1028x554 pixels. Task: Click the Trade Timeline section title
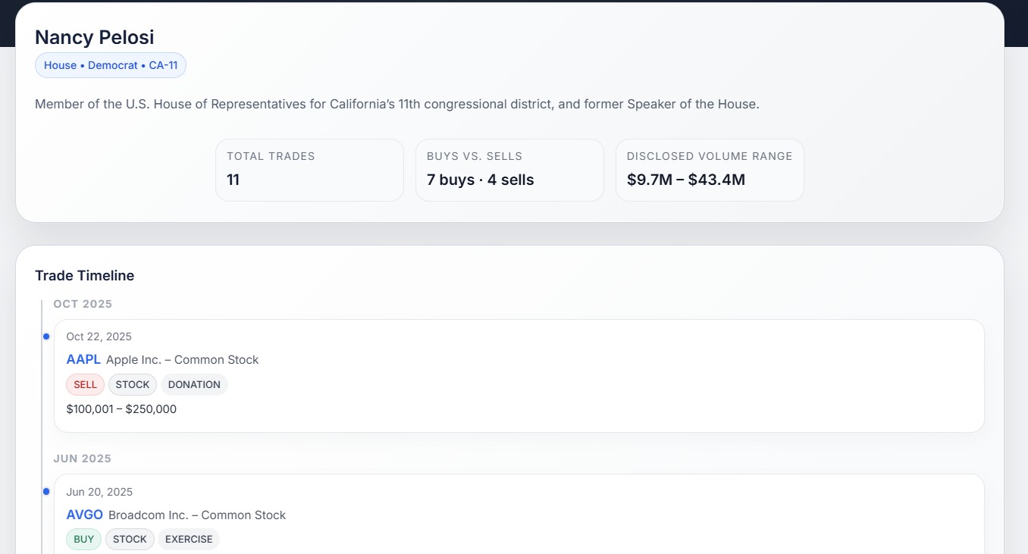[85, 275]
